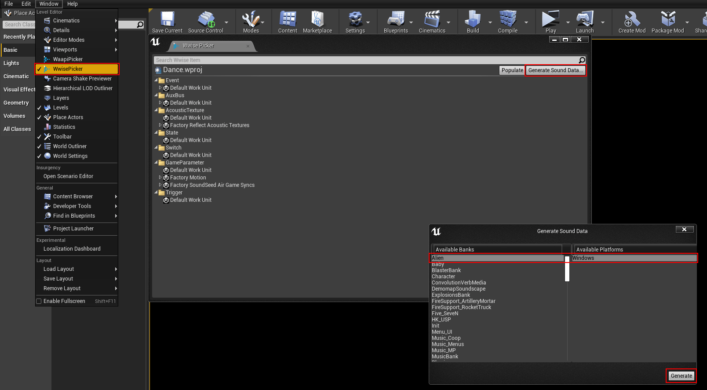Collapse the Event folder in tree
The width and height of the screenshot is (707, 390).
(x=156, y=80)
